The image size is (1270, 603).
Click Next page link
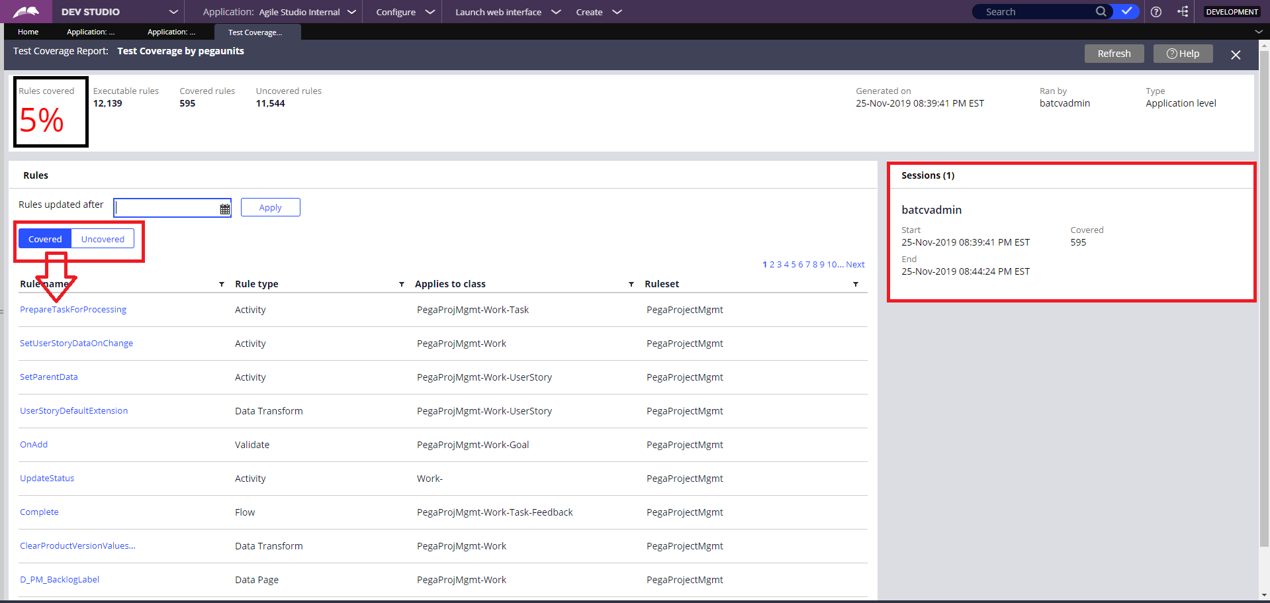coord(855,264)
